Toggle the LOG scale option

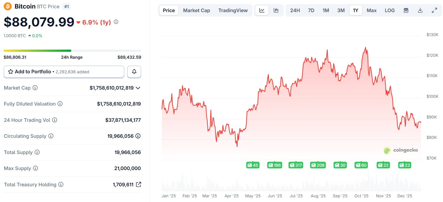390,10
